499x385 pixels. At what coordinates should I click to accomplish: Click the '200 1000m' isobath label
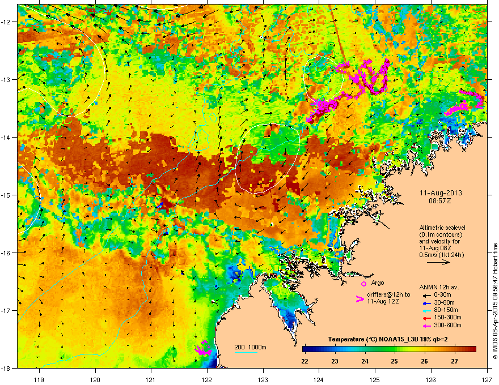250,347
